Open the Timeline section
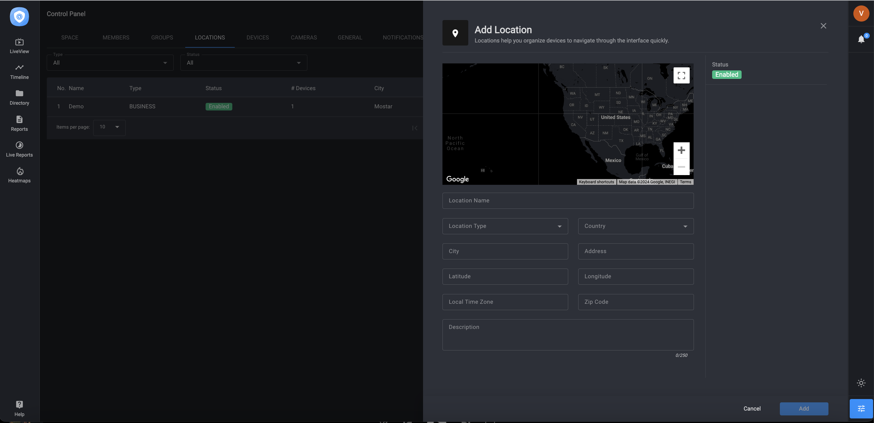This screenshot has height=423, width=874. point(19,72)
